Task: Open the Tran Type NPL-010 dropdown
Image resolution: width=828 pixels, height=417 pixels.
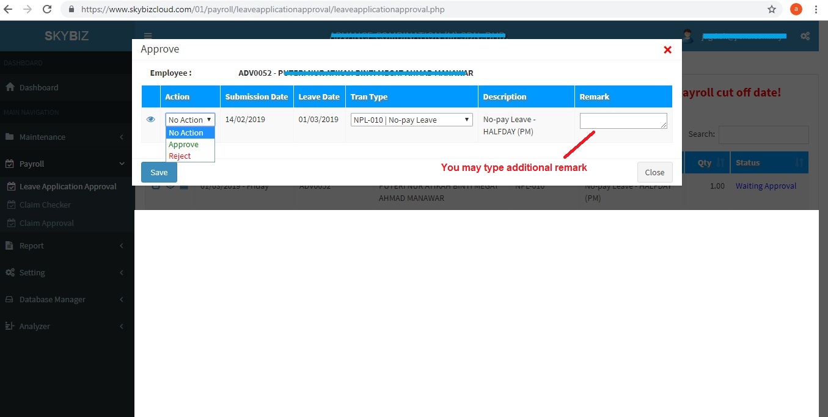Action: pyautogui.click(x=412, y=120)
